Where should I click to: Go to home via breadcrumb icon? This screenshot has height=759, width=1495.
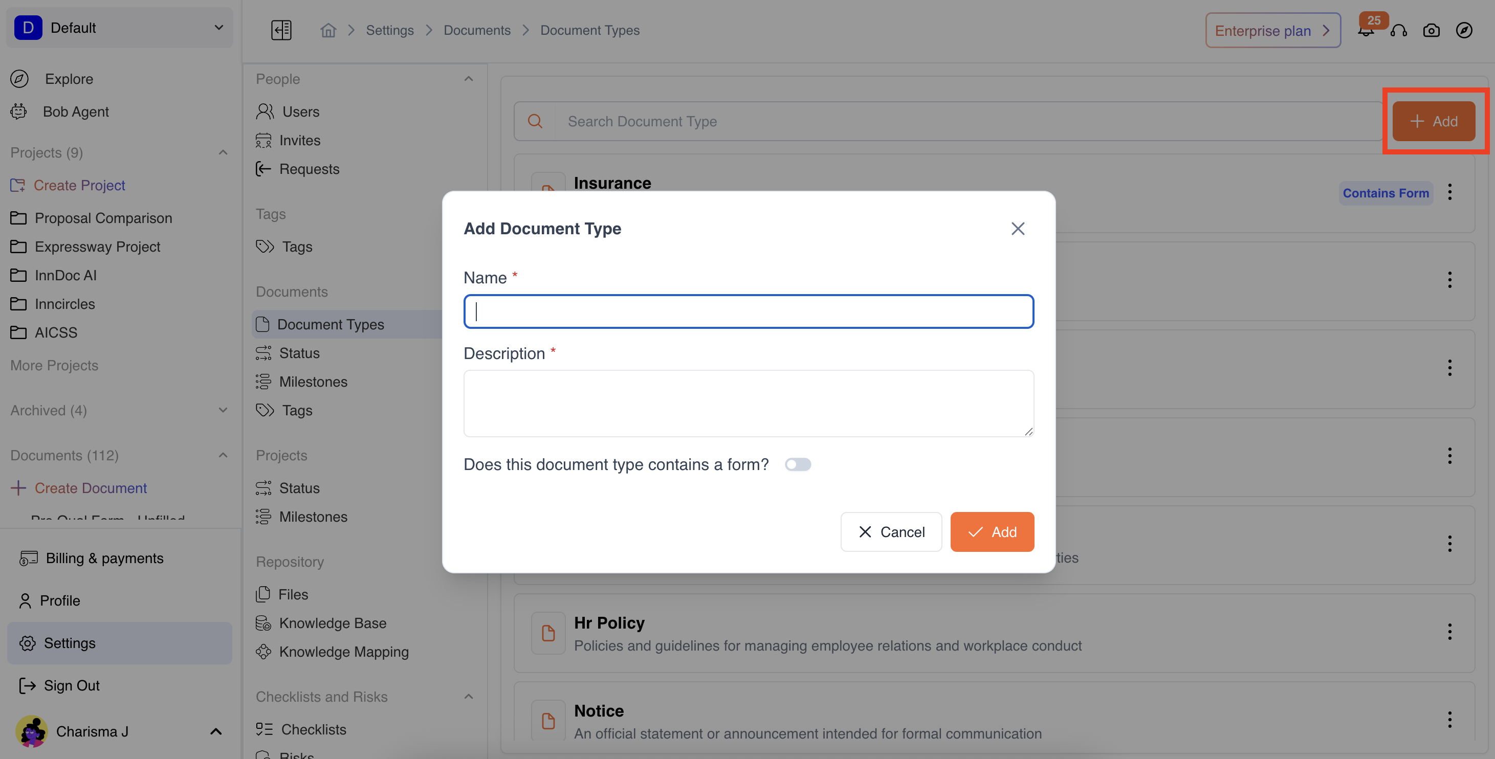pyautogui.click(x=328, y=30)
